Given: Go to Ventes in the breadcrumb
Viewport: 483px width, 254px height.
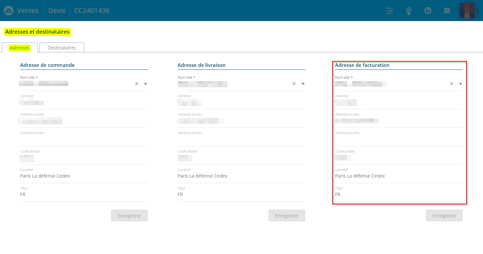Looking at the screenshot, I should (x=28, y=11).
